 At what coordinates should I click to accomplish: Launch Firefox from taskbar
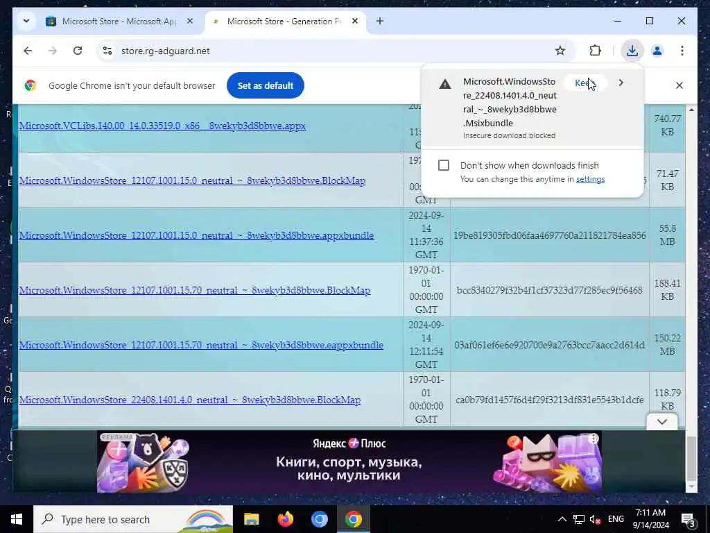point(285,519)
